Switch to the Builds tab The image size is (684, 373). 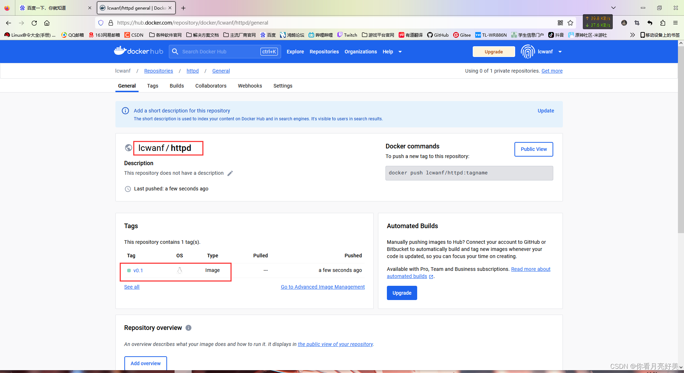click(177, 86)
